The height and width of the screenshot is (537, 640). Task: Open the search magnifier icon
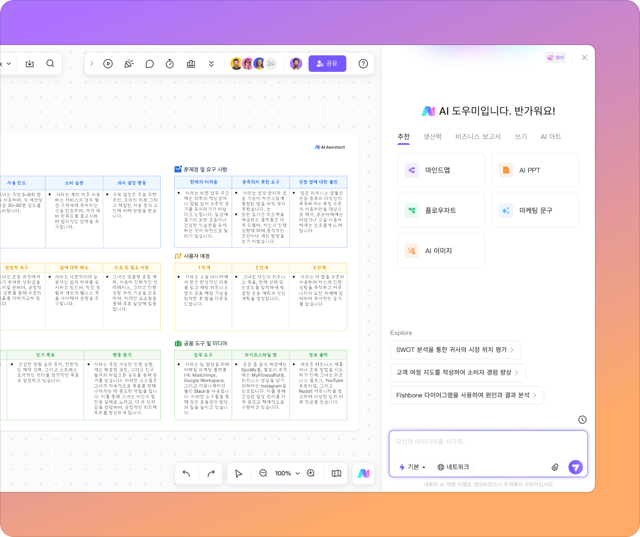(x=50, y=64)
